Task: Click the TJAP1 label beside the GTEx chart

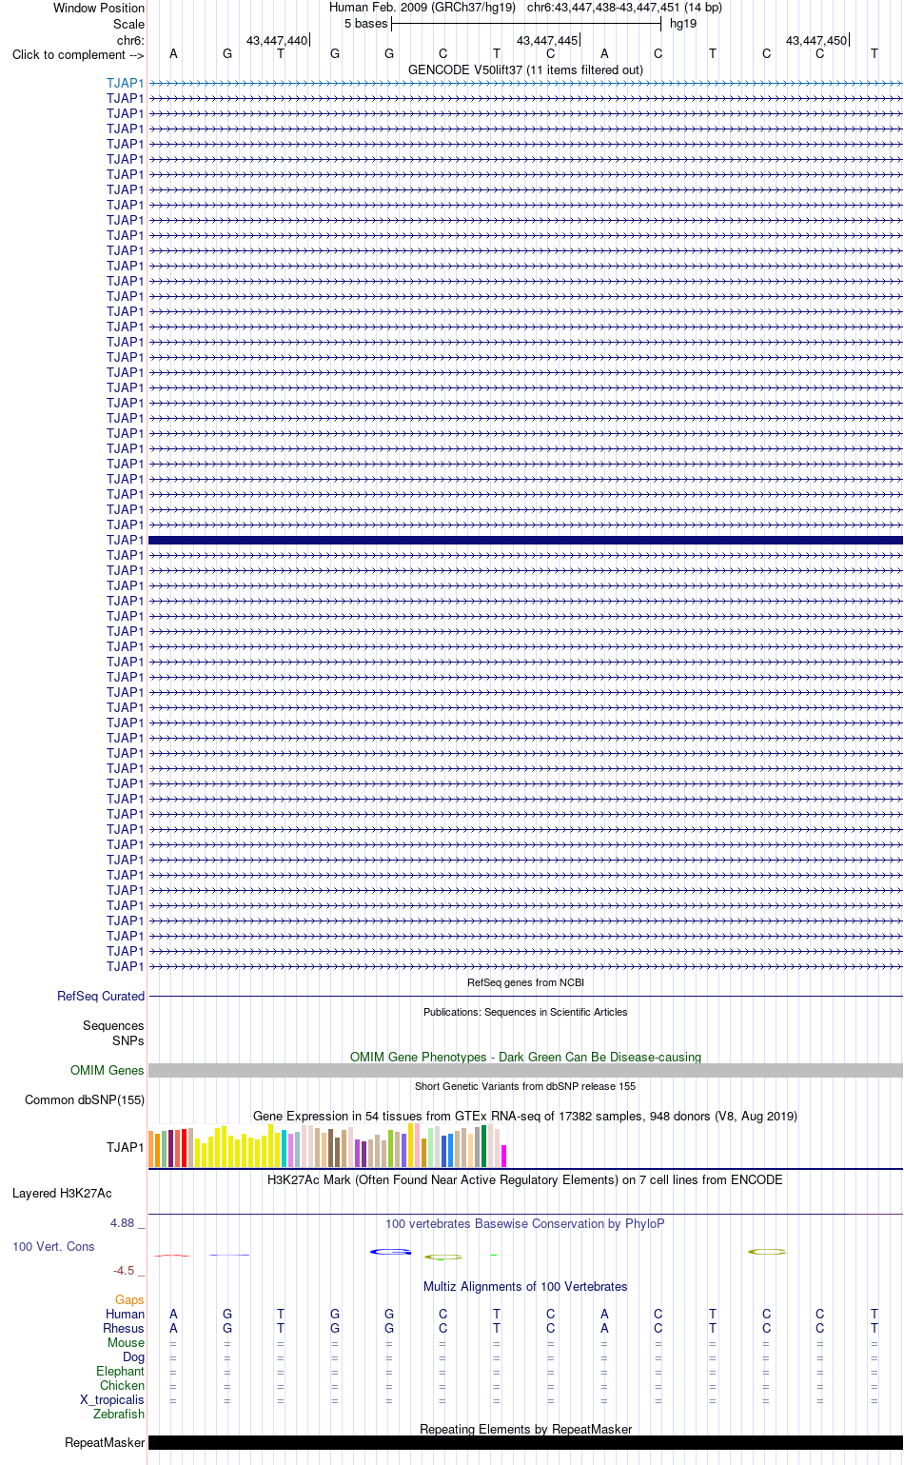Action: (126, 1147)
